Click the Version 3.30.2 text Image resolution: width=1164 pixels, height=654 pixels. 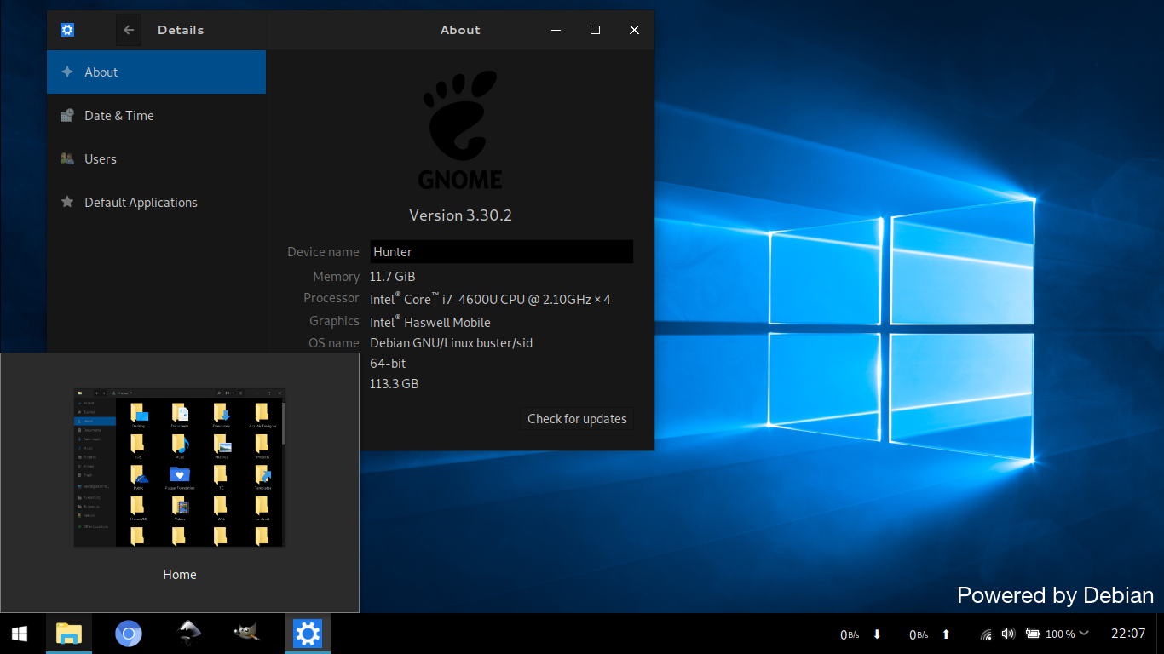460,215
